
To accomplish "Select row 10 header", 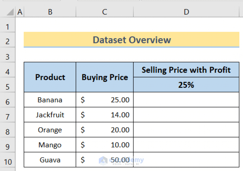I will click(7, 160).
